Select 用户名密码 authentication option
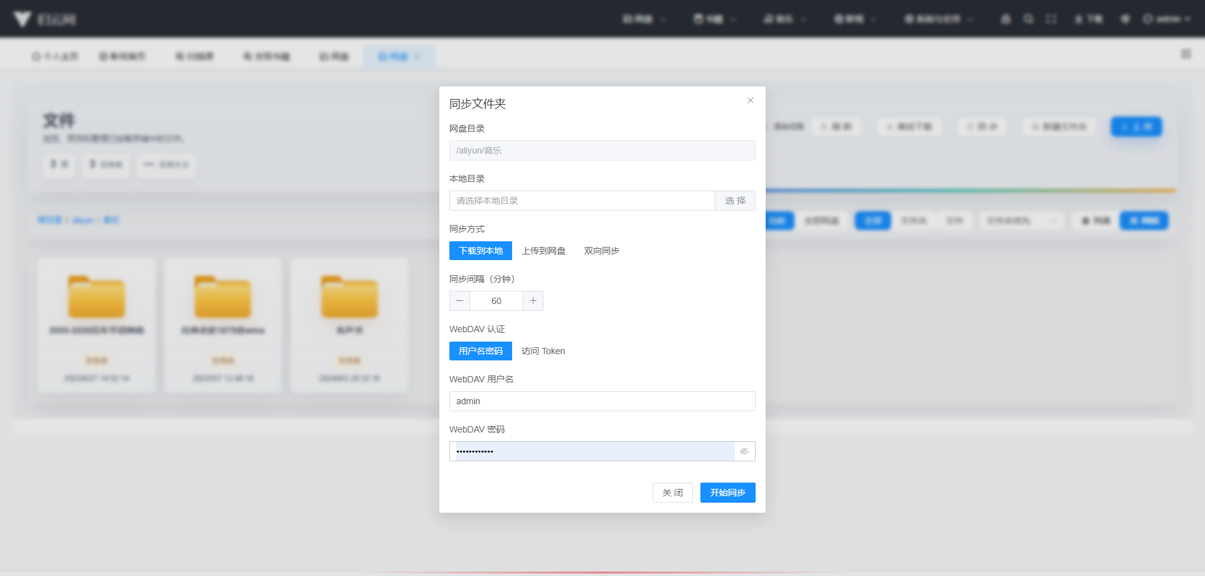This screenshot has height=576, width=1205. 481,351
